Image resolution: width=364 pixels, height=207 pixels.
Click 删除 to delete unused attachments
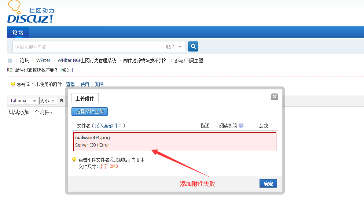click(99, 84)
